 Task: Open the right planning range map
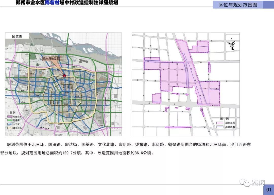pyautogui.click(x=186, y=84)
